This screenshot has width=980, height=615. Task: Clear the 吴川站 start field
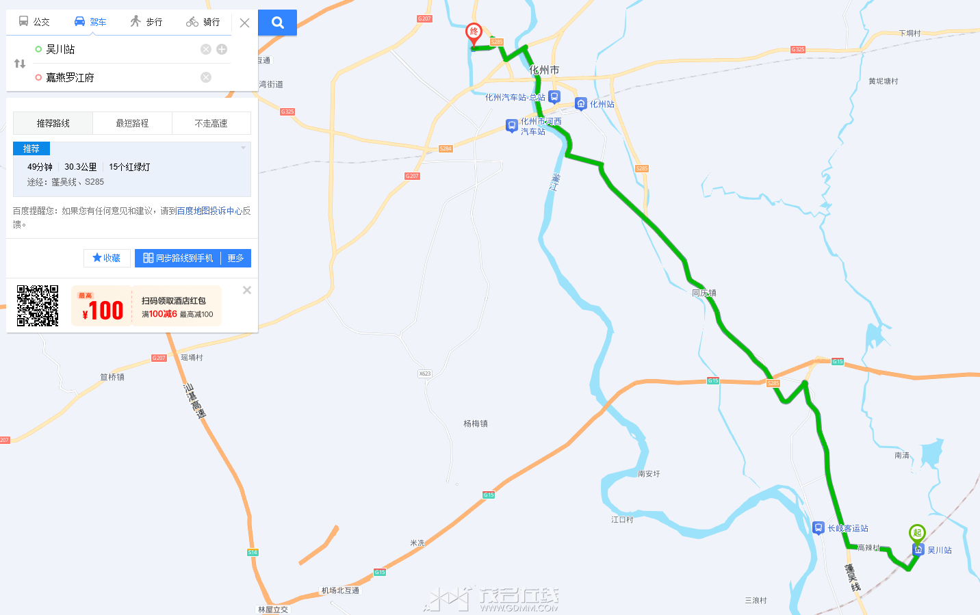(206, 49)
